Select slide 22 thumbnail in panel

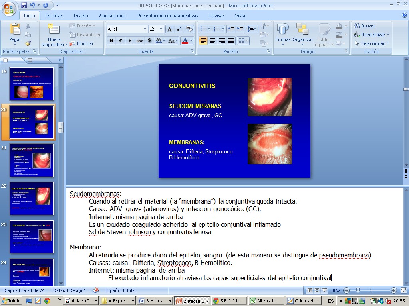pyautogui.click(x=32, y=198)
